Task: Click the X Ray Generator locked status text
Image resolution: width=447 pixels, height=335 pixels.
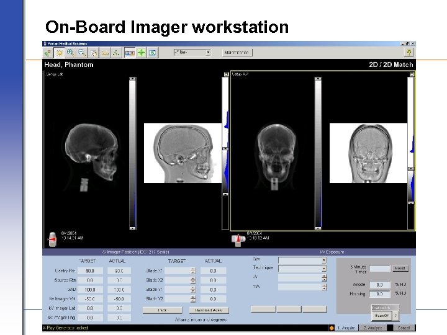Action: (x=66, y=328)
